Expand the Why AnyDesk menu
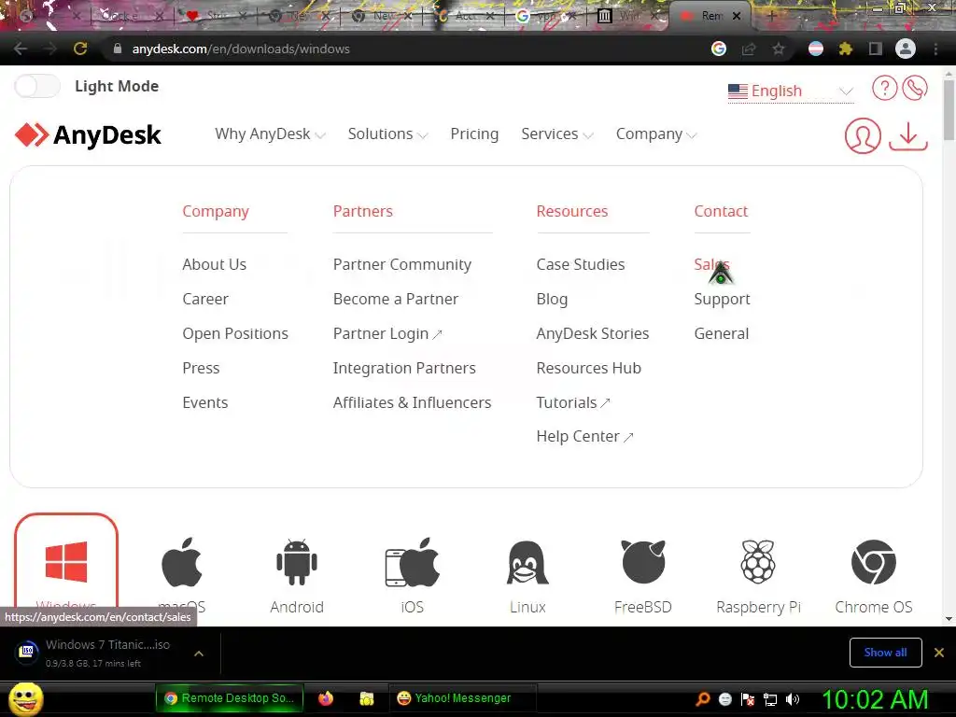Viewport: 956px width, 717px height. pos(270,134)
